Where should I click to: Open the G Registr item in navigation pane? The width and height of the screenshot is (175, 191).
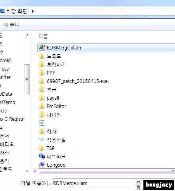12,119
